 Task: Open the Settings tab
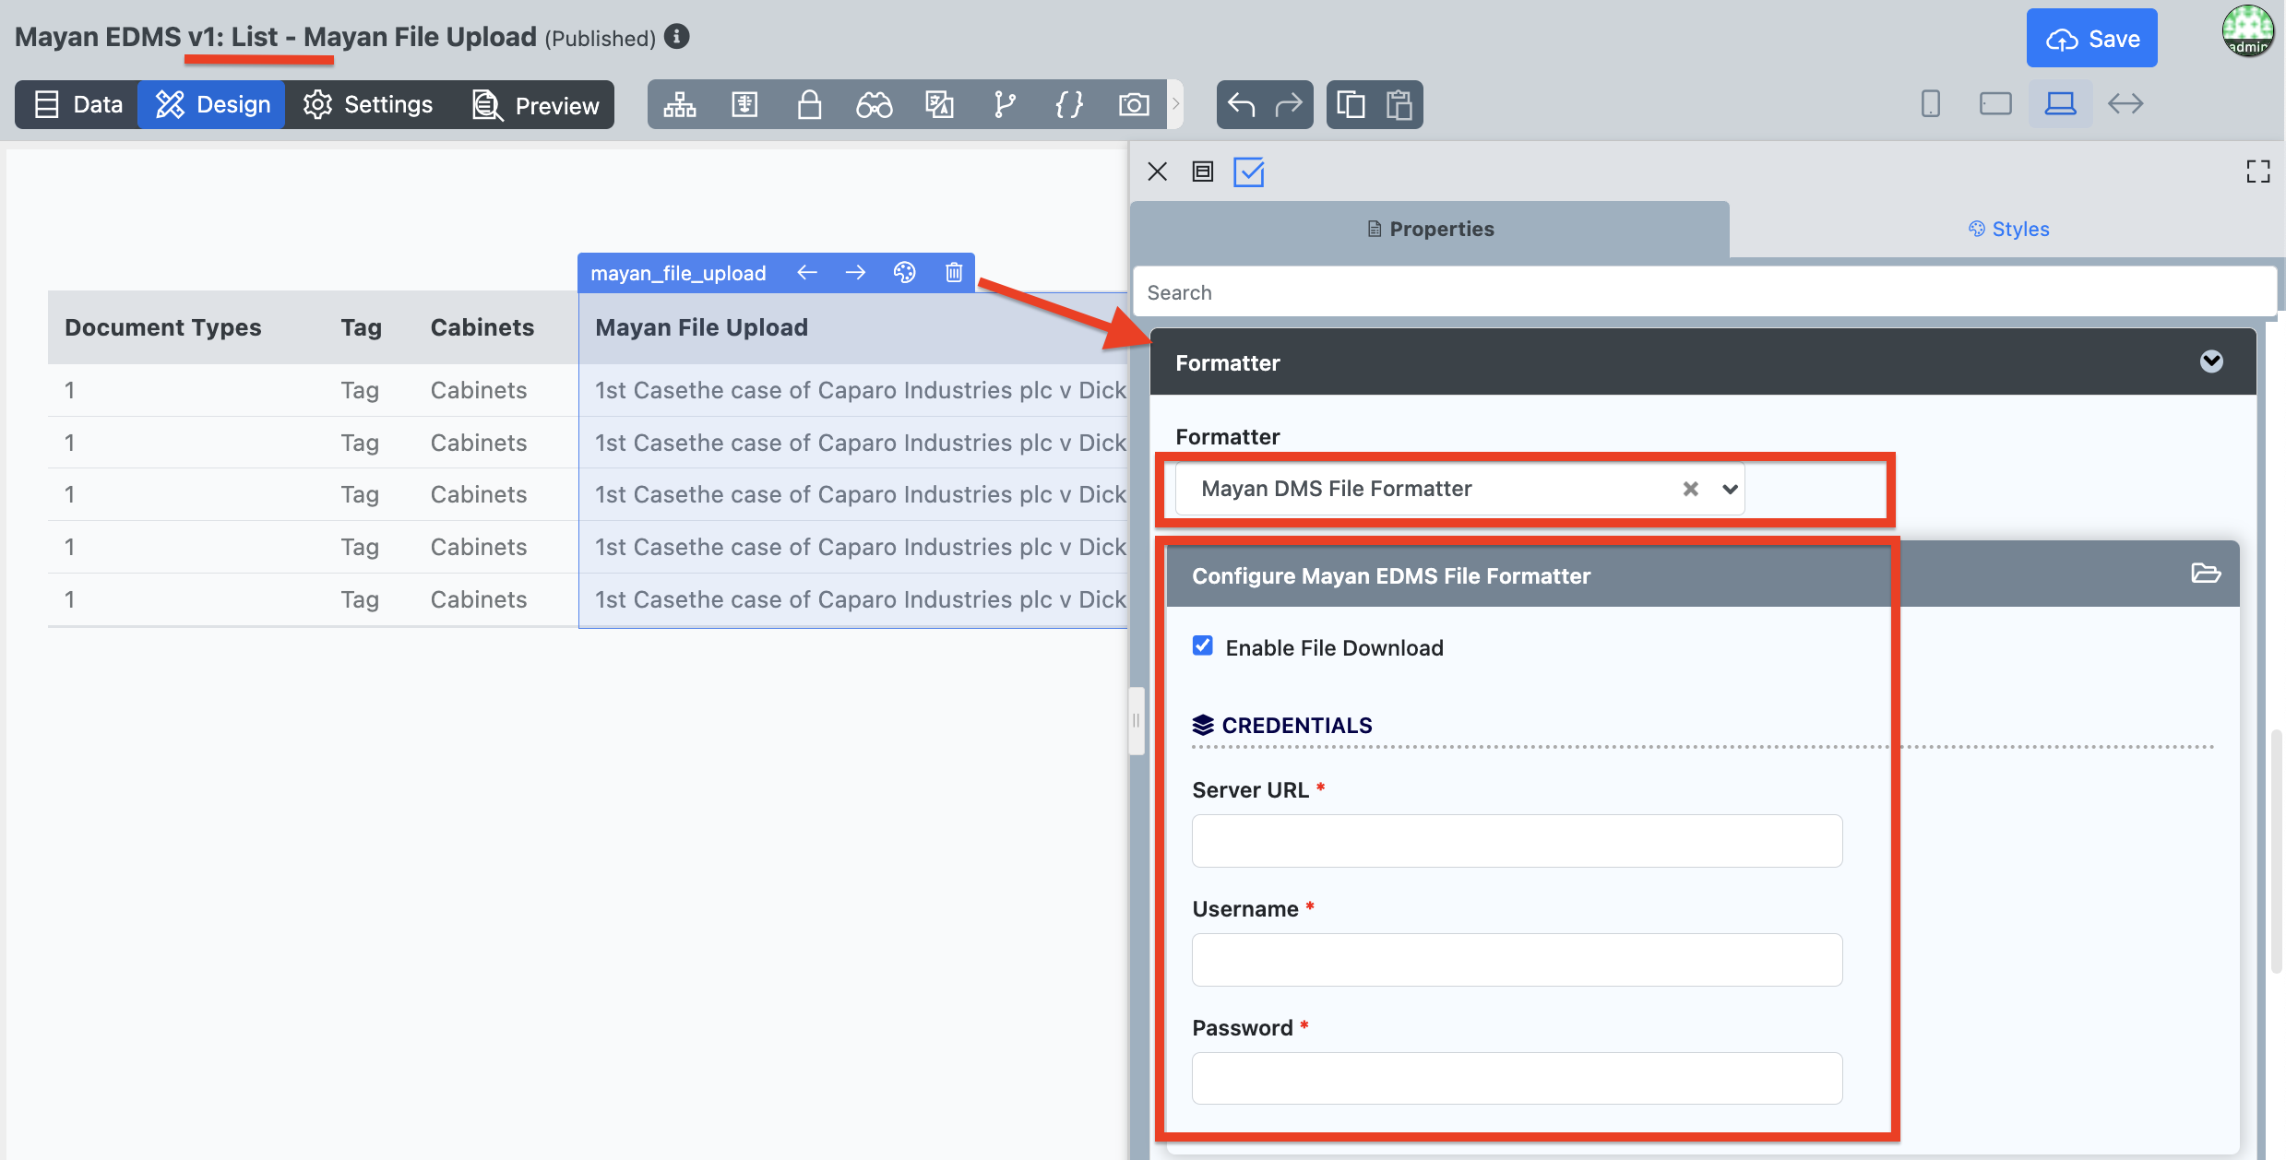[x=368, y=104]
